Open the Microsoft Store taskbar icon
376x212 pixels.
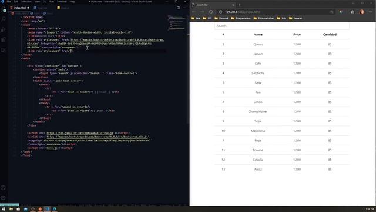18,209
